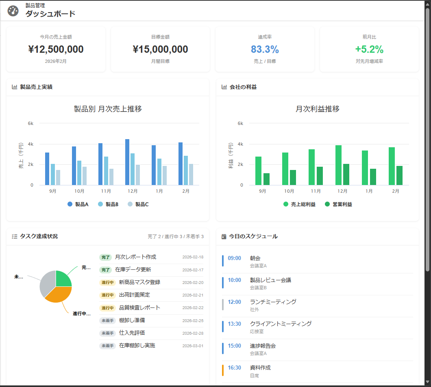Toggle 売上総利益 legend item

299,204
